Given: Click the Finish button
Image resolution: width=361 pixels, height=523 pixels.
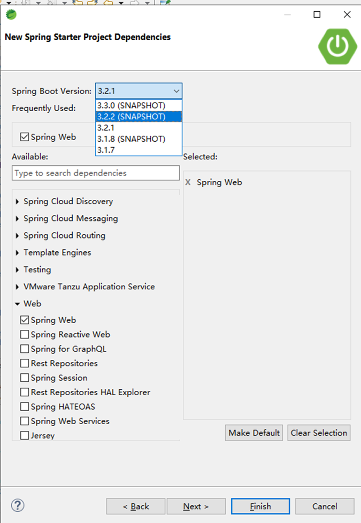Looking at the screenshot, I should point(260,506).
